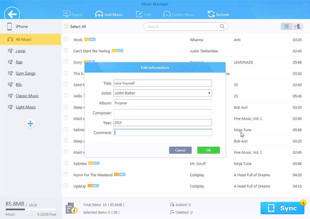
Task: Click the Album field containing Purpose
Action: [163, 103]
